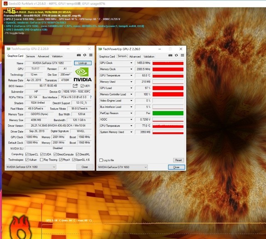Click Close button in Sensors GPU-Z window
Screen dimensions: 266x239
click(176, 167)
